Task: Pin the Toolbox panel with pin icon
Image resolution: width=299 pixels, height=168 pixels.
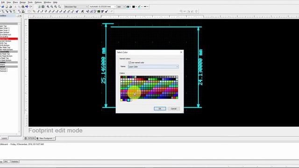Action: (x=18, y=15)
